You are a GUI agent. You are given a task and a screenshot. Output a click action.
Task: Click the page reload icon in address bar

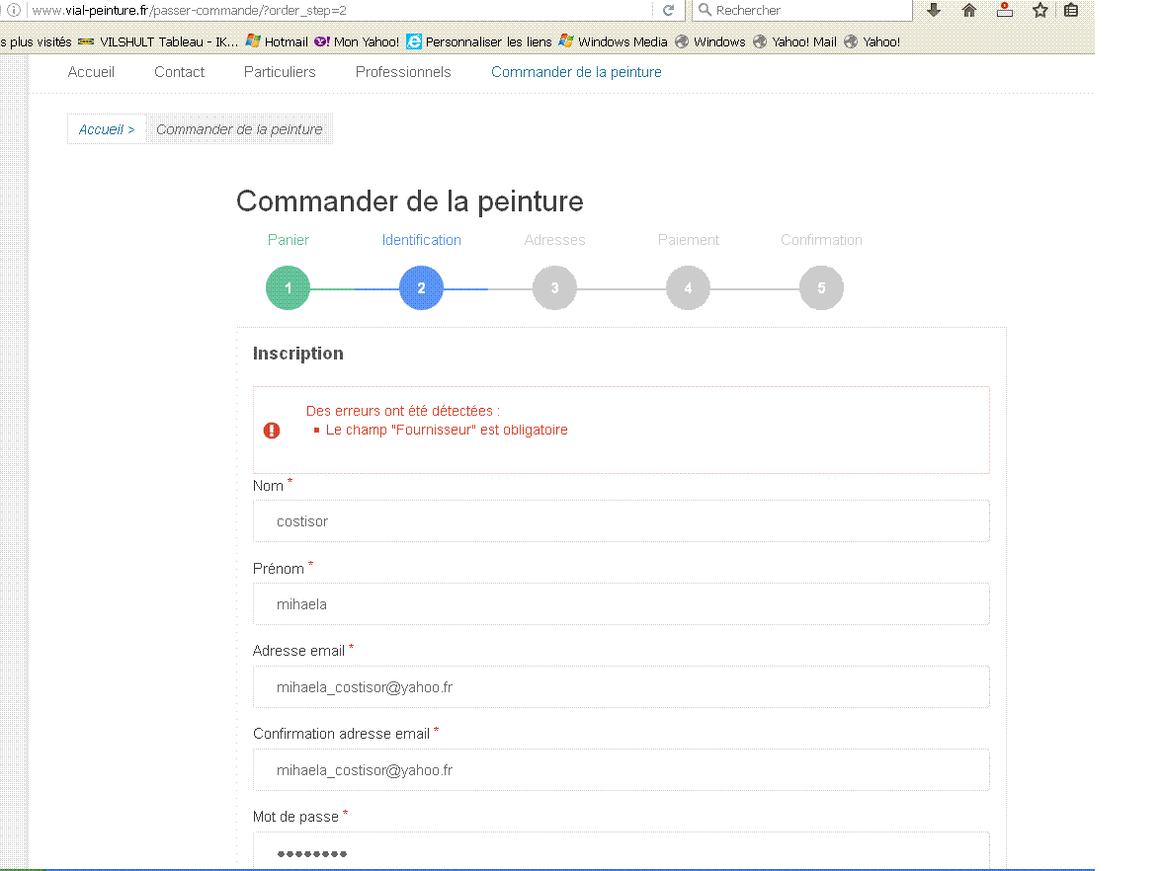coord(668,10)
